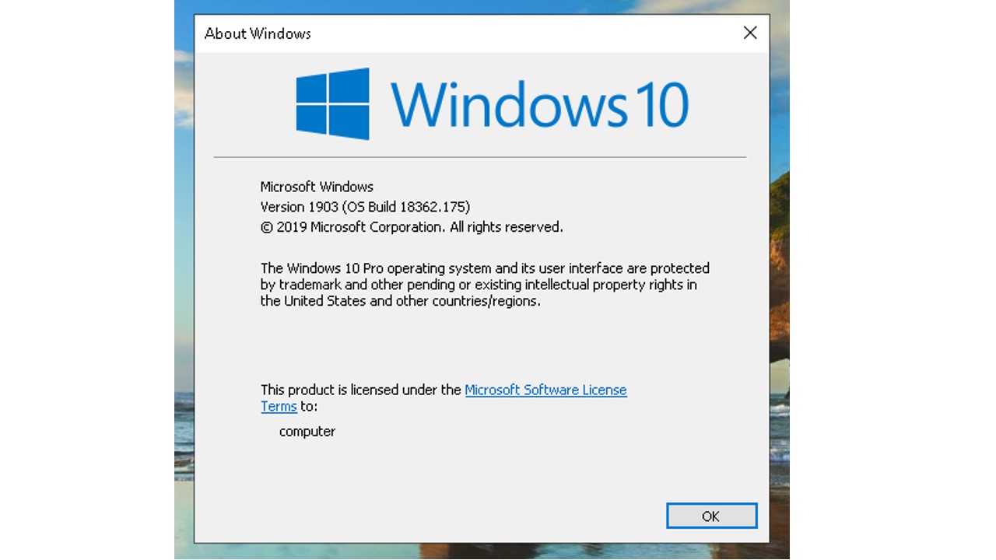Click the OK button
This screenshot has height=560, width=996.
(x=711, y=516)
